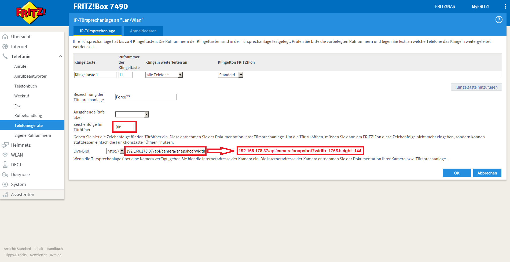This screenshot has width=510, height=262.
Task: Select Eigene Rufnummern in the sidebar
Action: [x=32, y=135]
